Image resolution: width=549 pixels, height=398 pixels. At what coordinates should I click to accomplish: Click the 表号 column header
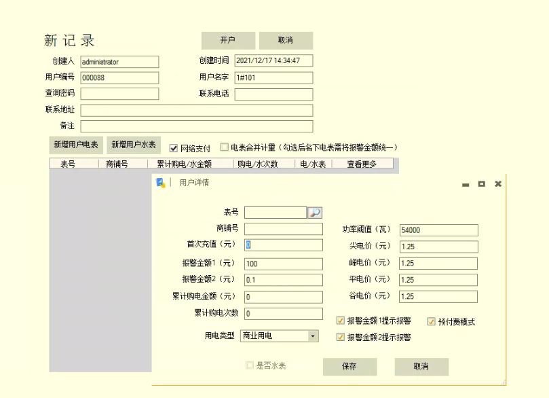tap(68, 164)
